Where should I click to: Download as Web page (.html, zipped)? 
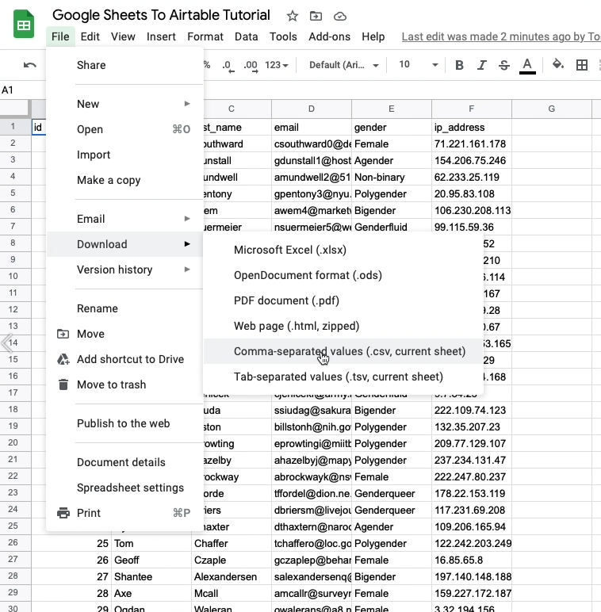coord(343,326)
